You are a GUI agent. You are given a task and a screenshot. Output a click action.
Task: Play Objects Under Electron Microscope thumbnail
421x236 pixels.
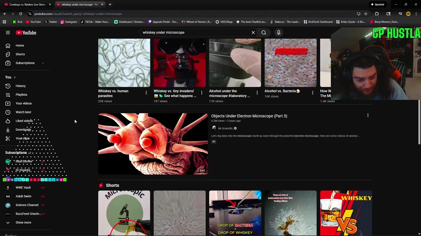153,144
